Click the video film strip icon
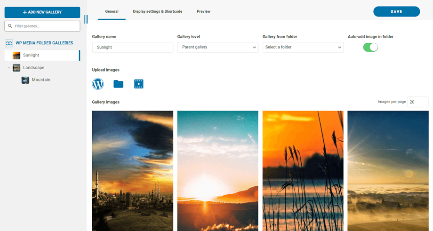The image size is (433, 231). pyautogui.click(x=138, y=84)
